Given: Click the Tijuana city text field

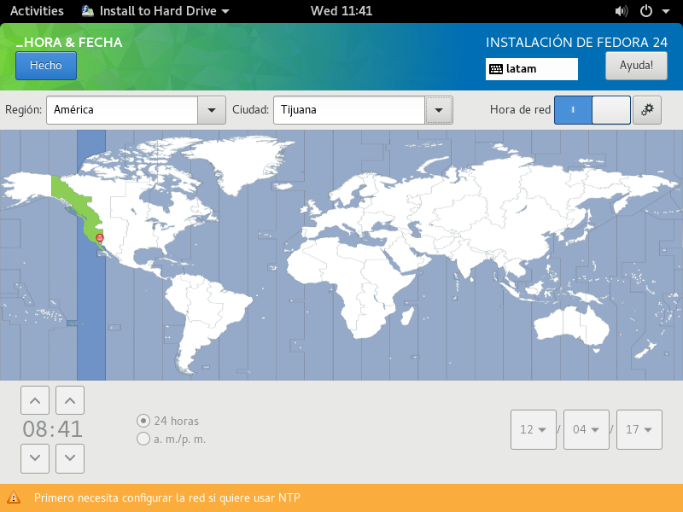Looking at the screenshot, I should coord(349,110).
